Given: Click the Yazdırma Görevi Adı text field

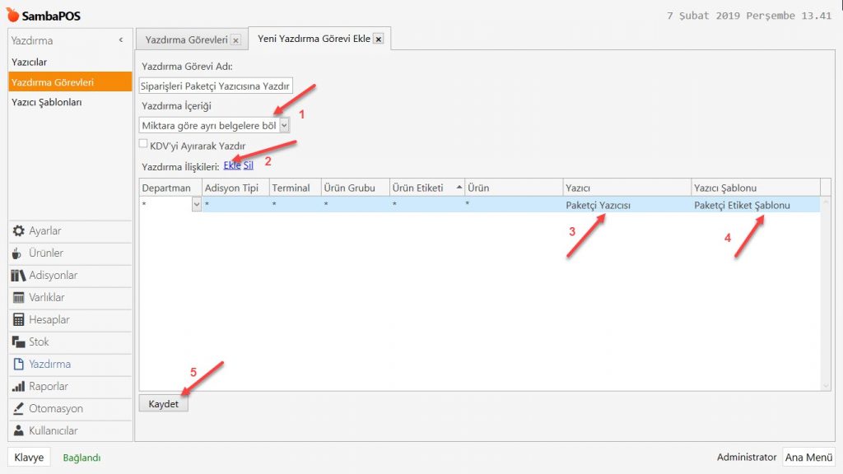Looking at the screenshot, I should click(x=216, y=86).
